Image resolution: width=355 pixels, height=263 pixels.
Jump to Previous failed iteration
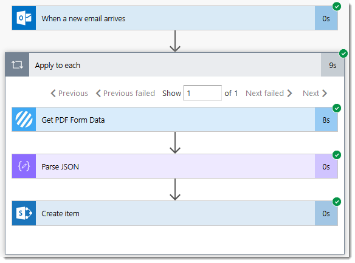[125, 93]
